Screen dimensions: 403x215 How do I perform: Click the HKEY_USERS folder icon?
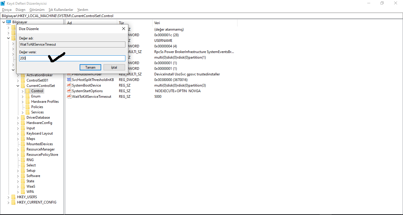tap(14, 197)
